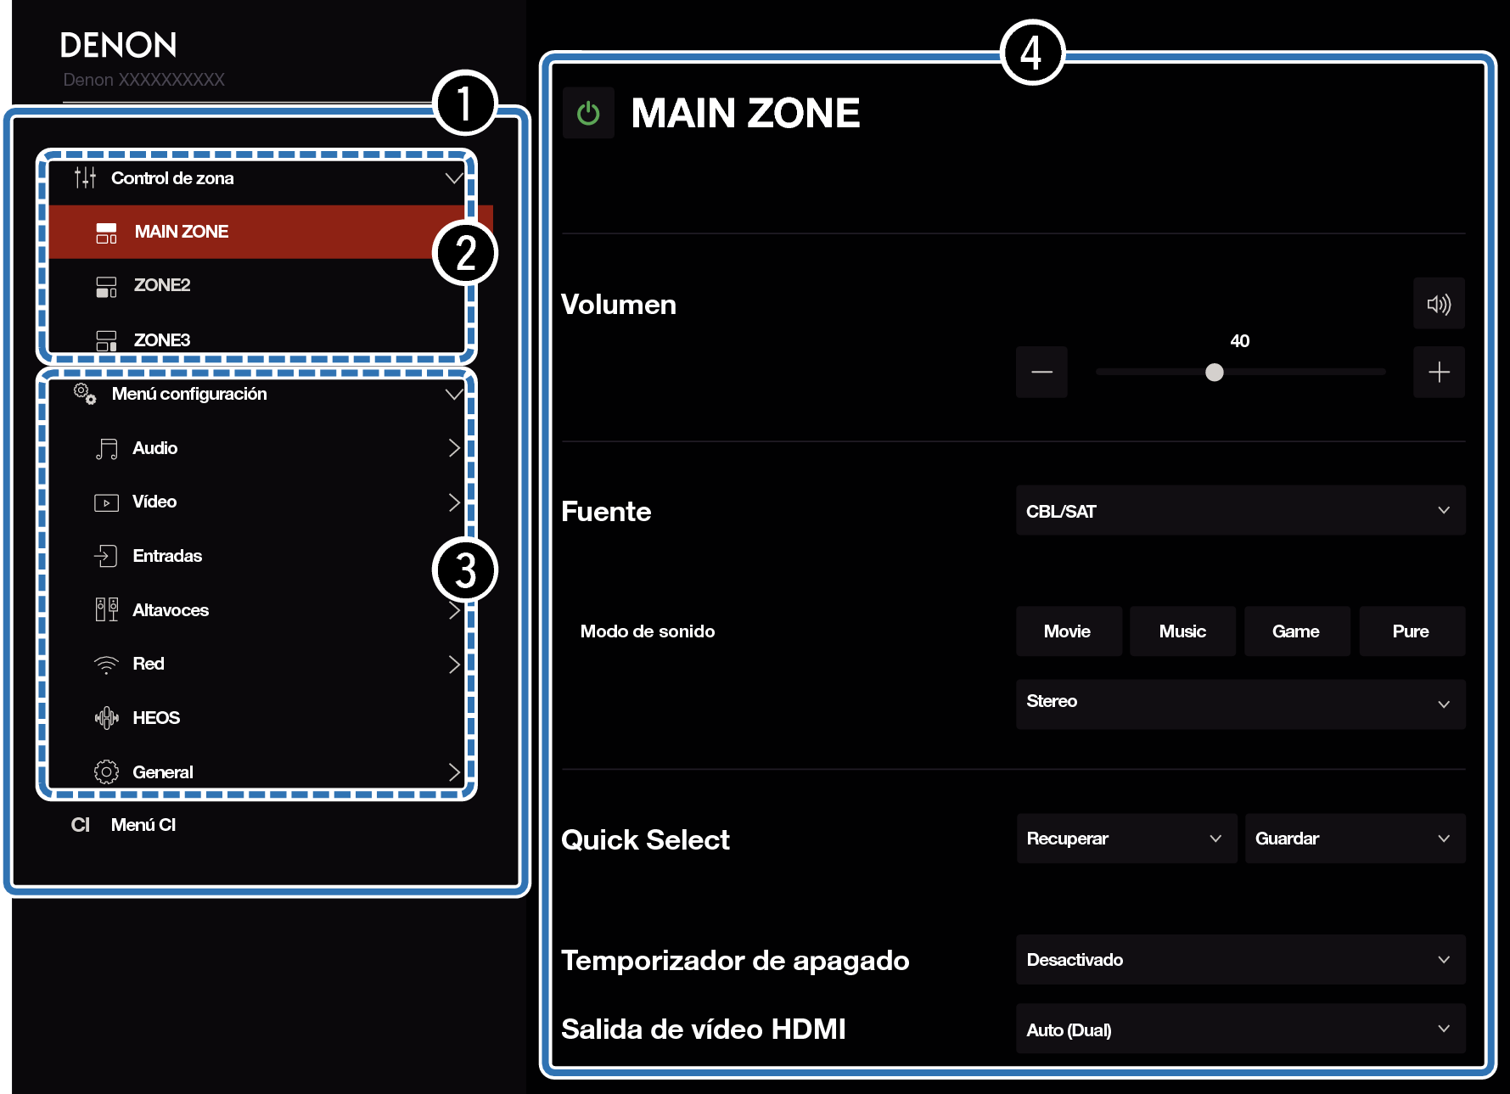Image resolution: width=1510 pixels, height=1094 pixels.
Task: Select MAIN ZONE in the sidebar
Action: [x=270, y=232]
